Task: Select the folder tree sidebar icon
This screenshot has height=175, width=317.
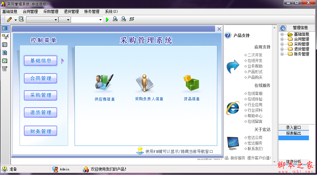Action: [x=5, y=37]
